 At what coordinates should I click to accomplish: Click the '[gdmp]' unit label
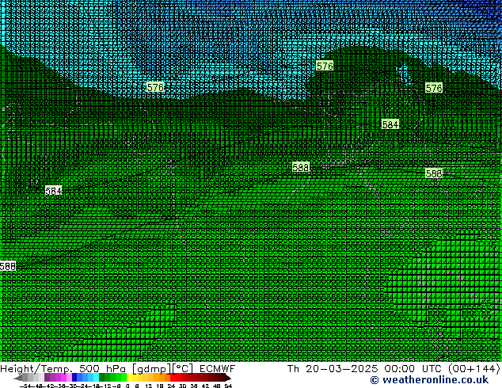pos(151,369)
